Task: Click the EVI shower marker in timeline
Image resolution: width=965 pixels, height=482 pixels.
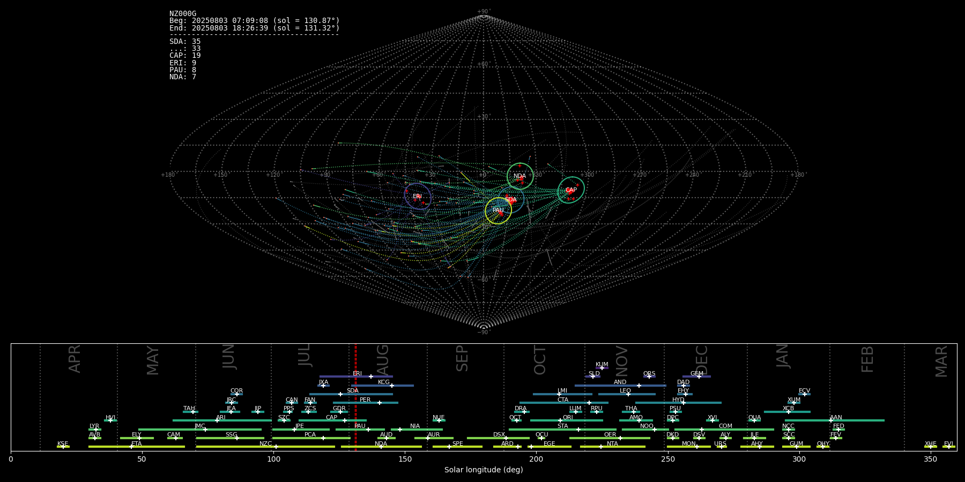Action: [x=948, y=447]
